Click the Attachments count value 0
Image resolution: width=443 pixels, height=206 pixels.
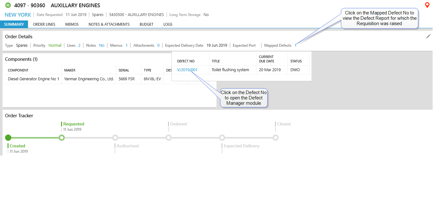tap(158, 45)
